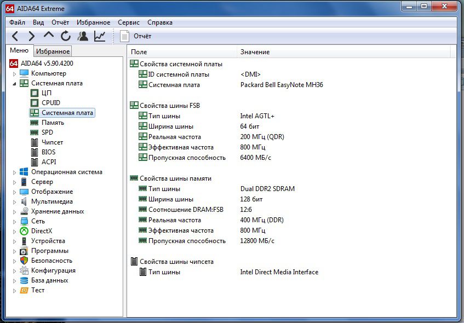The image size is (464, 323).
Task: Select the Мультимедиа tree item
Action: point(52,201)
